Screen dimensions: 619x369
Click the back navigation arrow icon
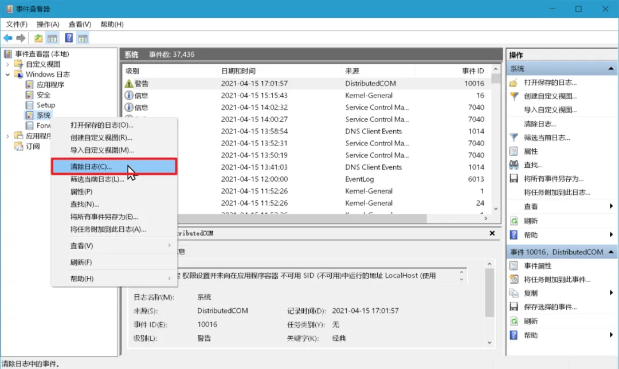7,38
